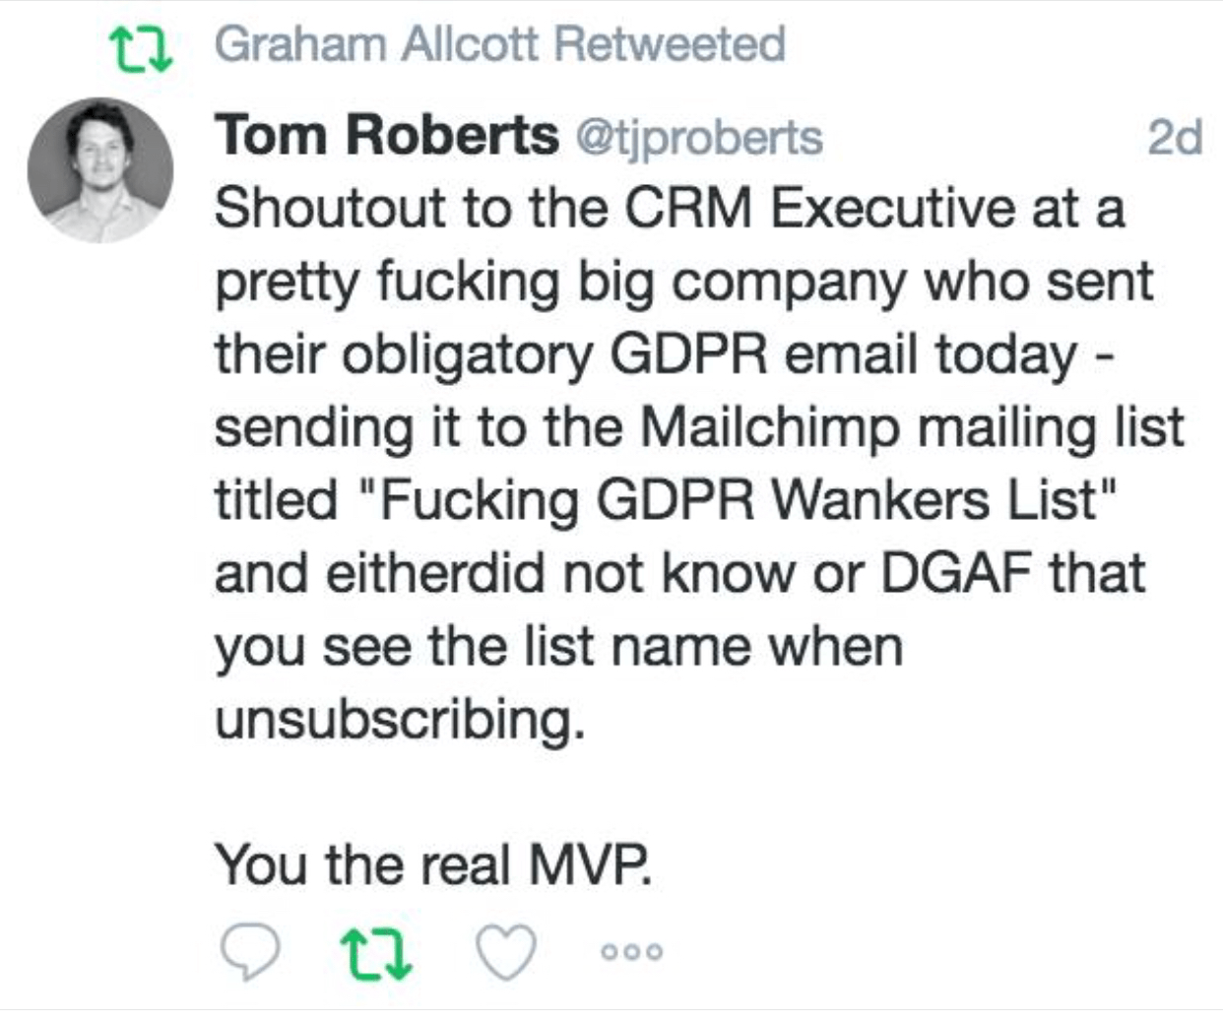
Task: Click the word 'unsubscribing.' in the tweet
Action: (400, 719)
